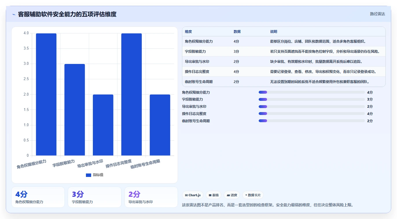
Task: Click the 临时账号生命周期 bar in chart
Action: 160,125
